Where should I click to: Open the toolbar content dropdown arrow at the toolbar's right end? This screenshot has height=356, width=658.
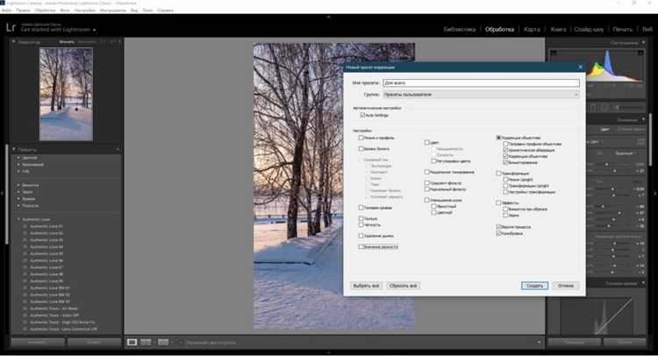point(540,343)
